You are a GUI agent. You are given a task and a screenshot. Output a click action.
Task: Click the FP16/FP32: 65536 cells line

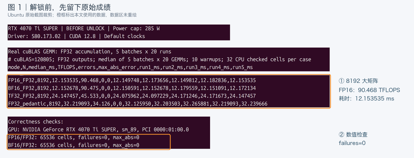73,138
